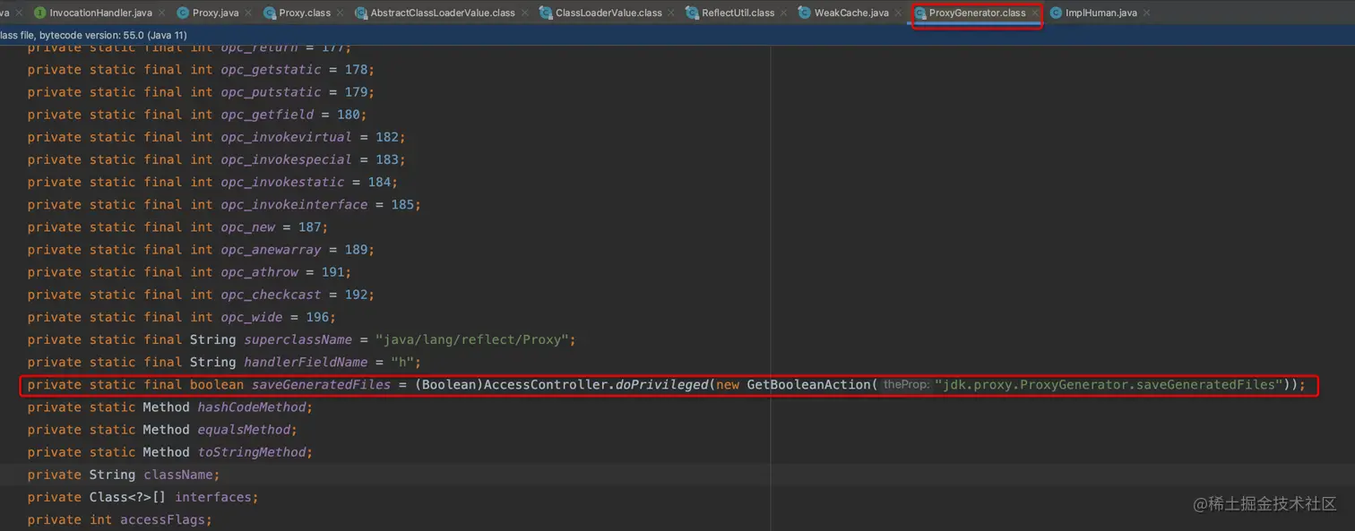Image resolution: width=1355 pixels, height=531 pixels.
Task: Click the handlerFieldName field name
Action: 306,362
